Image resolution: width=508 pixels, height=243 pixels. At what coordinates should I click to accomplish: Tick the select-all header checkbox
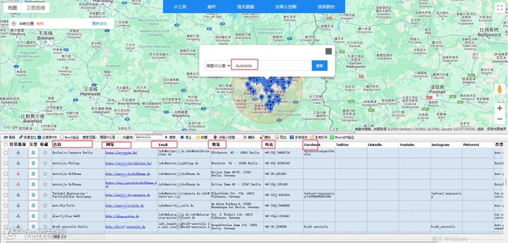(6, 145)
